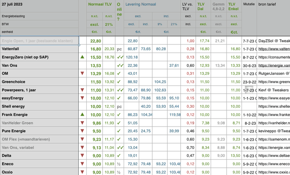Click double checkmark in EnergyZero row
The image size is (290, 175).
point(120,57)
